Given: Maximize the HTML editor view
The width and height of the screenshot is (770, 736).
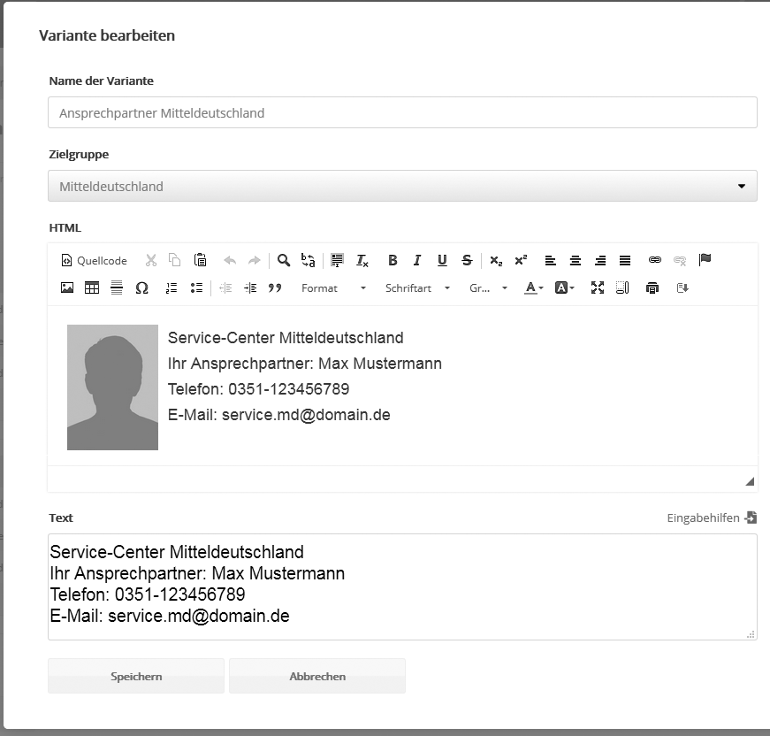Looking at the screenshot, I should [x=598, y=287].
